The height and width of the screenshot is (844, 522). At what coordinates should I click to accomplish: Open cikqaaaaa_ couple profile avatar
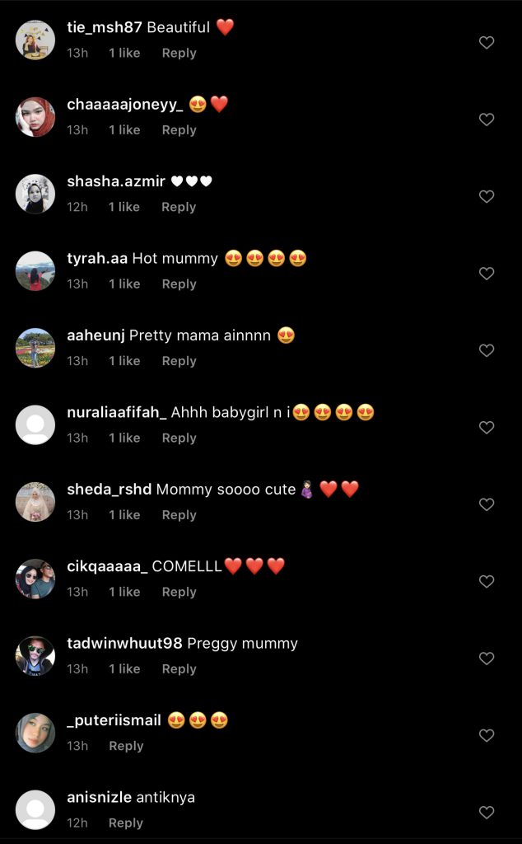pos(35,579)
